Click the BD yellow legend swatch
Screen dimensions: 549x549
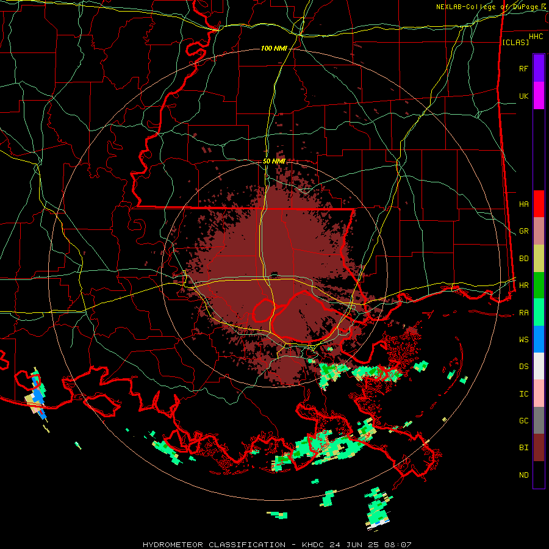pos(539,259)
